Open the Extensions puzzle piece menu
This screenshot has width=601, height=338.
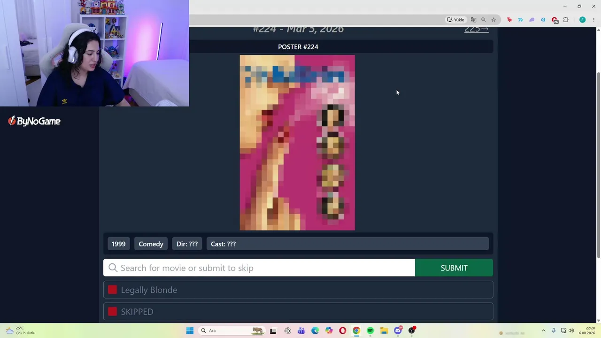(x=566, y=20)
